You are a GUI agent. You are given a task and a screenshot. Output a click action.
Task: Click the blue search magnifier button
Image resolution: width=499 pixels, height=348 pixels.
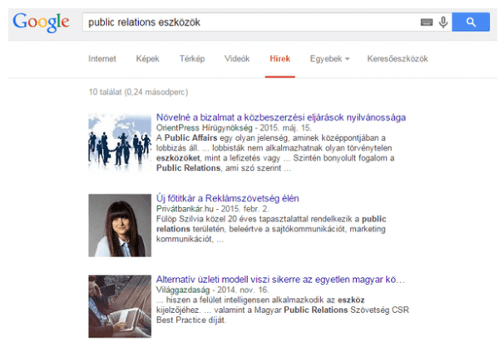click(x=471, y=22)
